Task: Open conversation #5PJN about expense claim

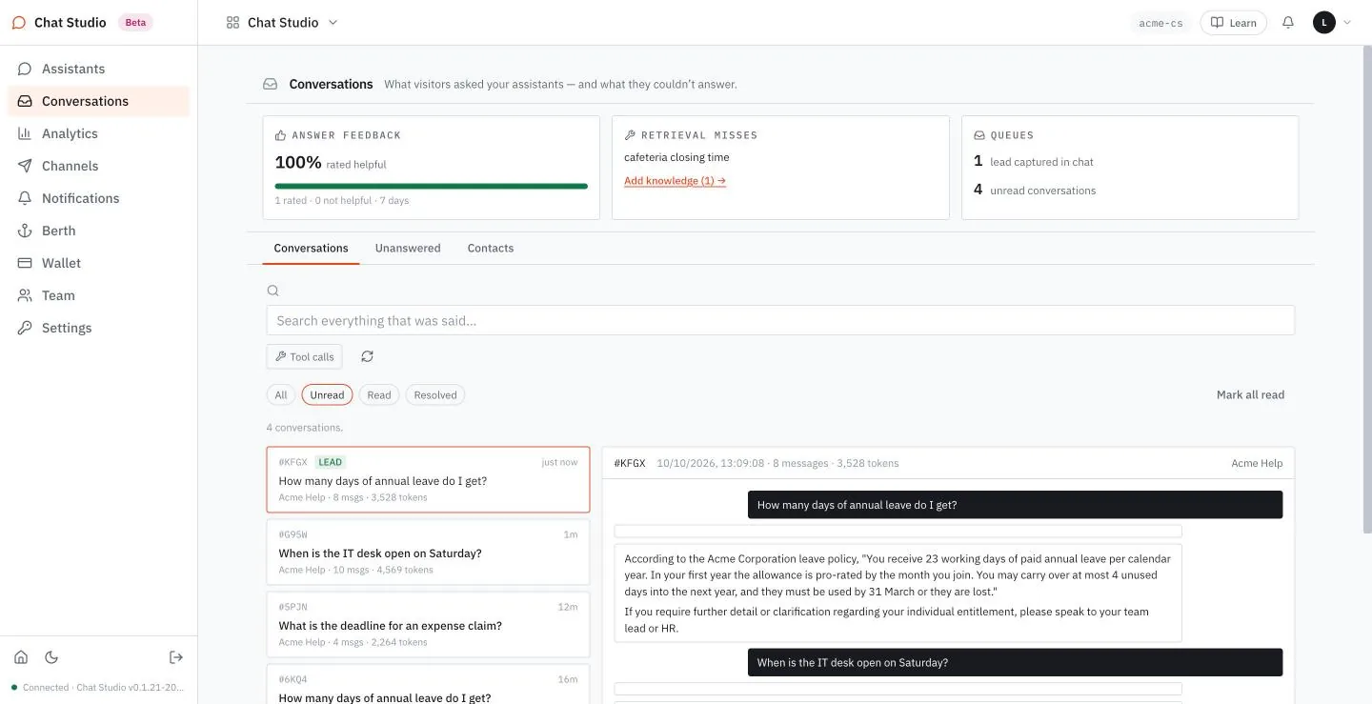Action: pos(428,624)
